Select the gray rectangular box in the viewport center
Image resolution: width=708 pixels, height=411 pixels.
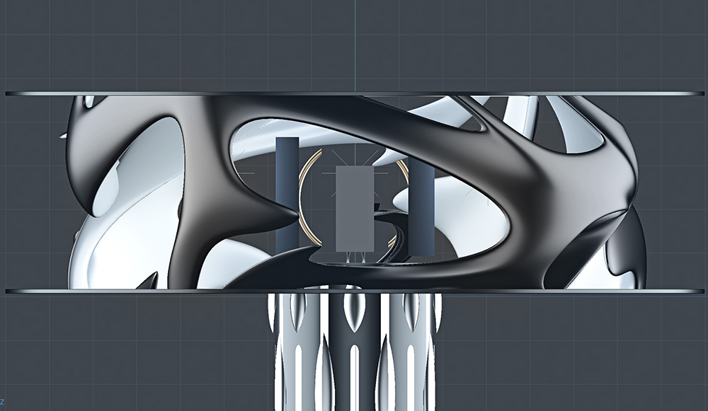(x=355, y=209)
